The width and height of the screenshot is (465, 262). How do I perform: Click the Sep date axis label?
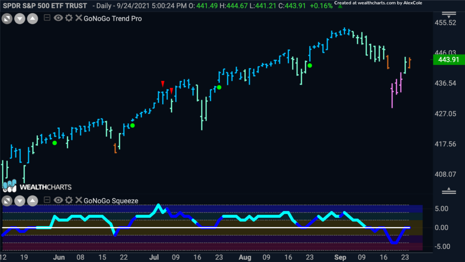pyautogui.click(x=340, y=257)
